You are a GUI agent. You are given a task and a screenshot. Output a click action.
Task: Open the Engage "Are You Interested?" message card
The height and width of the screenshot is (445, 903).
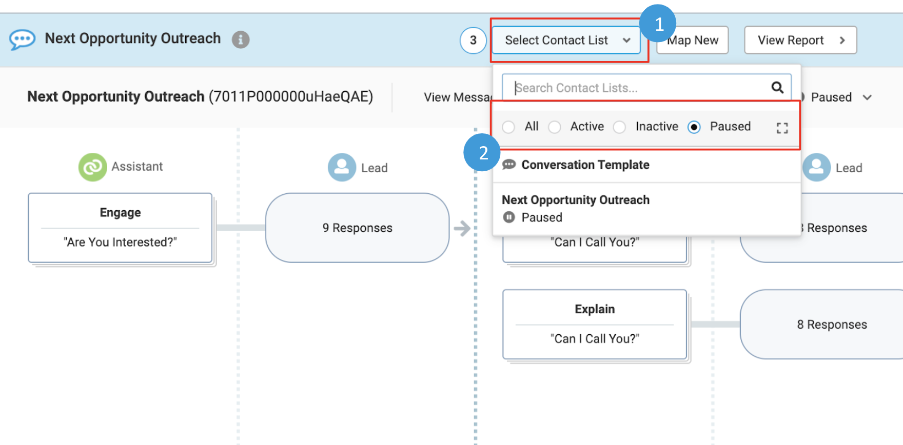pyautogui.click(x=121, y=228)
